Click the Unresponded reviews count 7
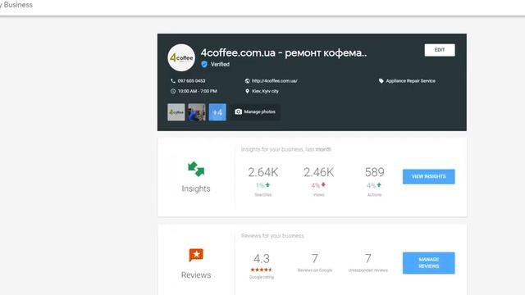The width and height of the screenshot is (525, 295). pyautogui.click(x=368, y=259)
